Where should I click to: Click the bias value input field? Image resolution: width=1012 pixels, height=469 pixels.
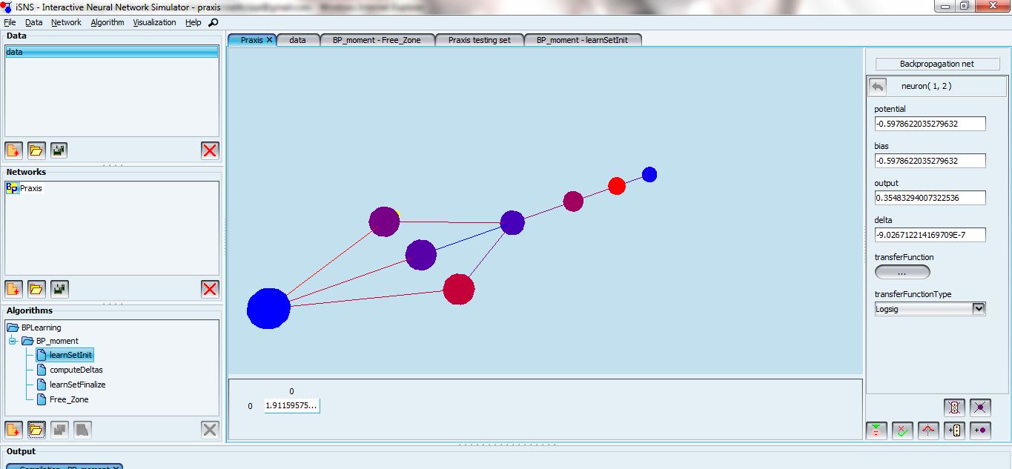click(930, 161)
